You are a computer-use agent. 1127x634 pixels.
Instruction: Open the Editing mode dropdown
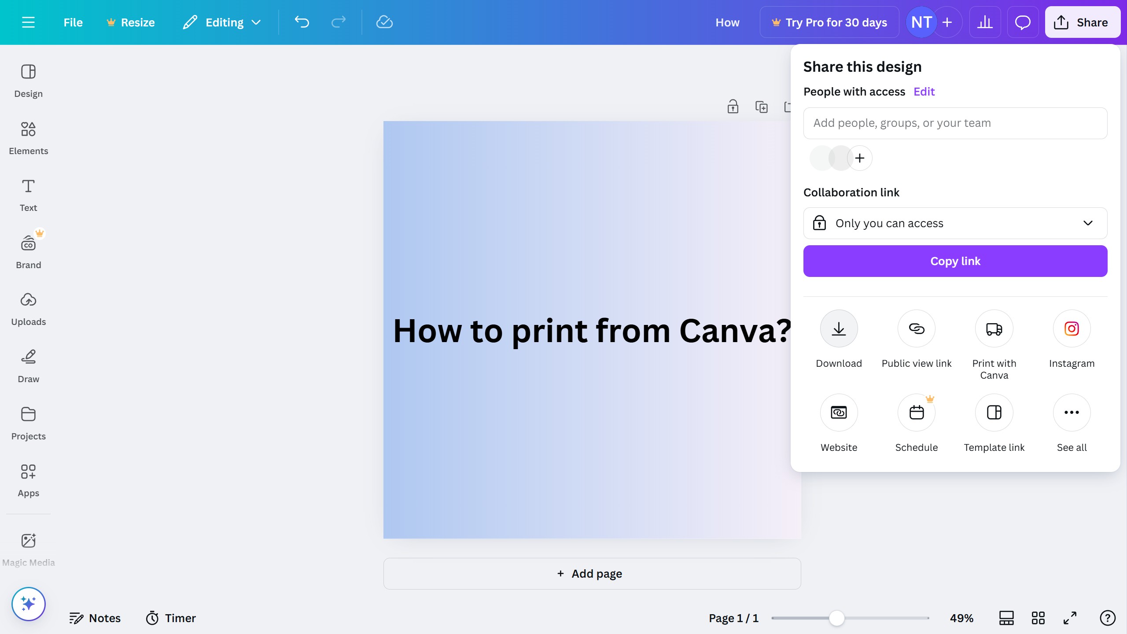[x=222, y=22]
